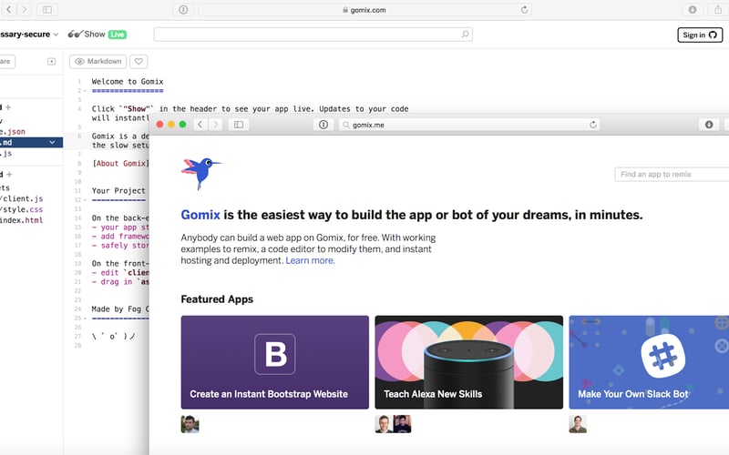
Task: Open the ssary-secure project dropdown
Action: (x=29, y=35)
